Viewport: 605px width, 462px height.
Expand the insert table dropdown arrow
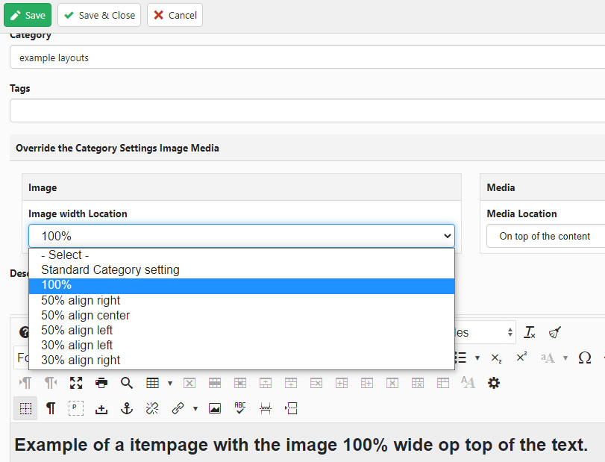pos(170,384)
